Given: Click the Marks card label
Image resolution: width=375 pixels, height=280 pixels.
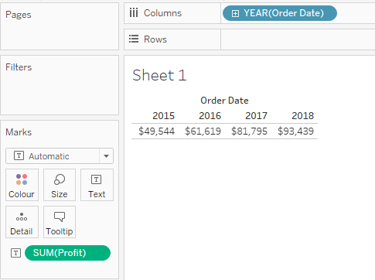Looking at the screenshot, I should coord(19,132).
